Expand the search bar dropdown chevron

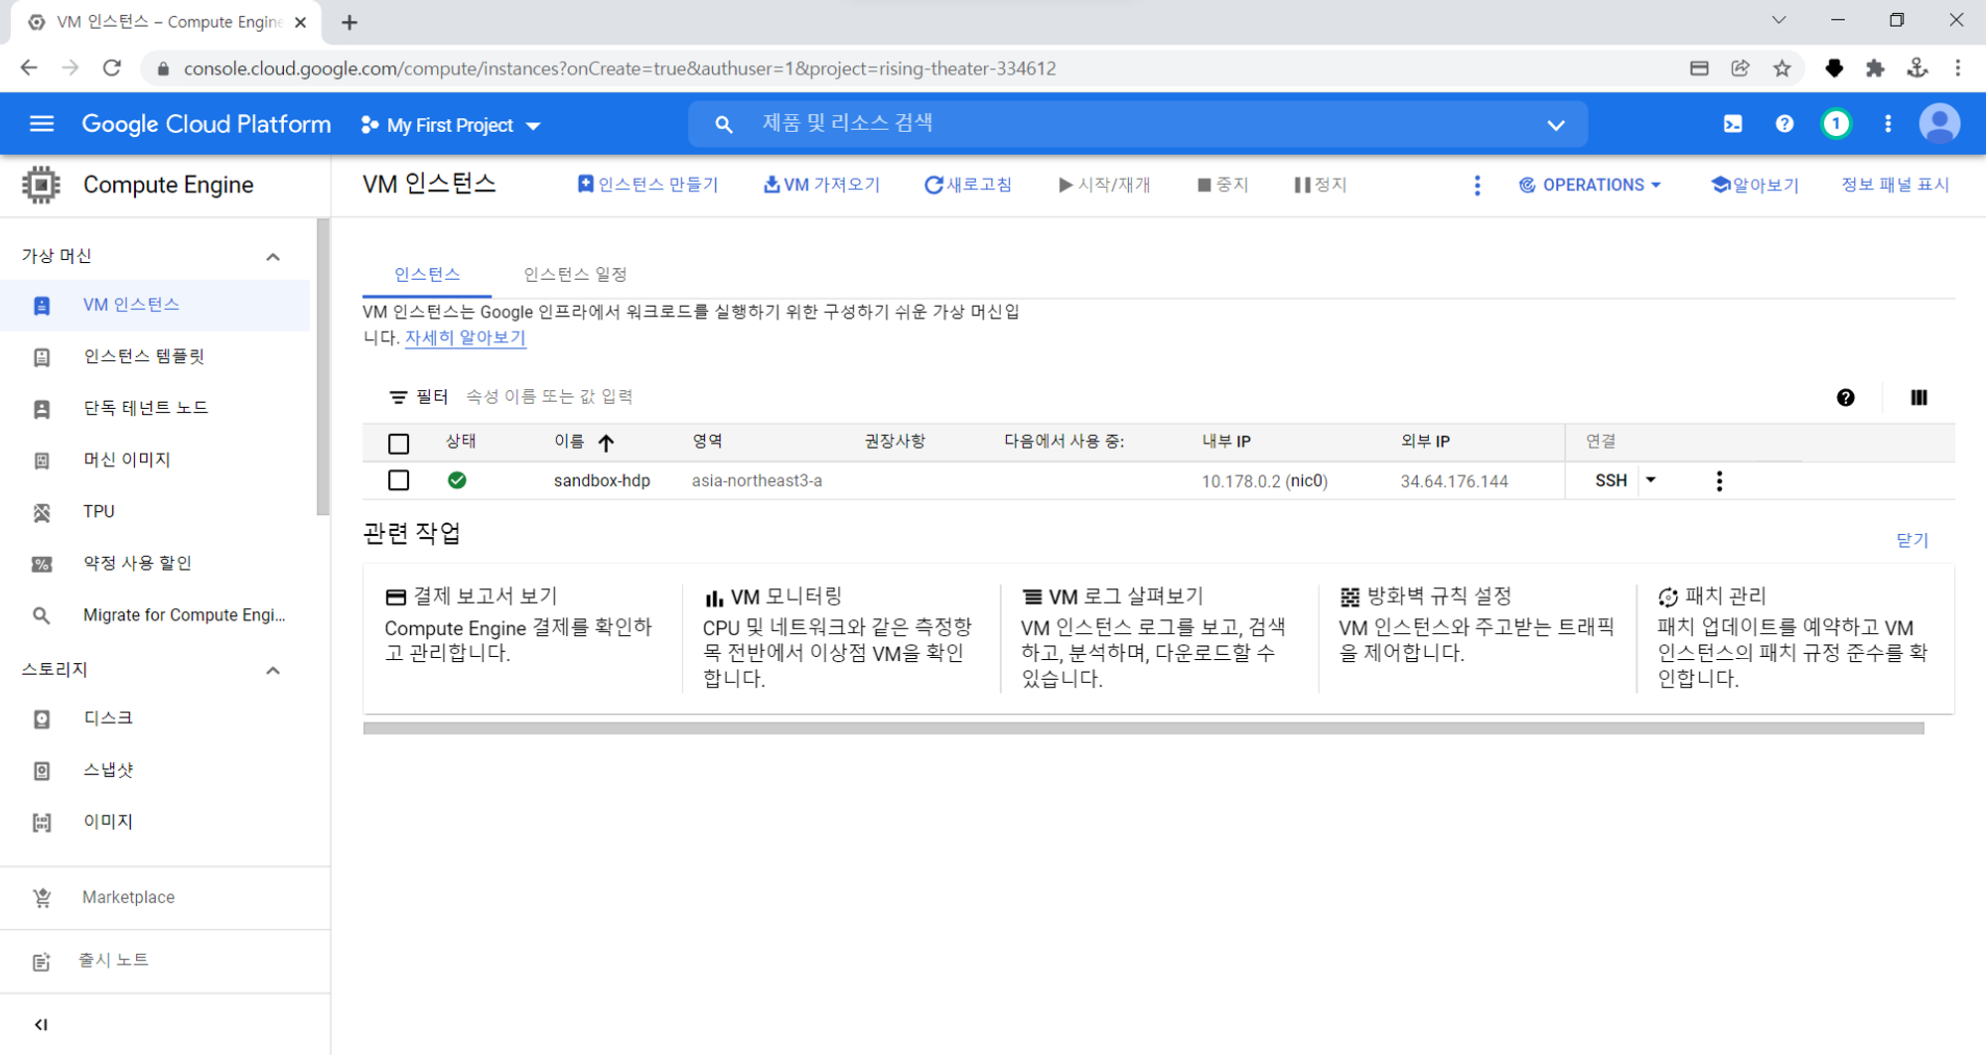tap(1556, 125)
